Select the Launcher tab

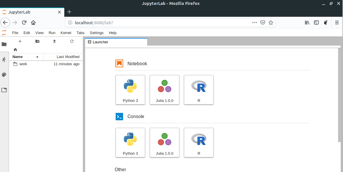[x=116, y=42]
